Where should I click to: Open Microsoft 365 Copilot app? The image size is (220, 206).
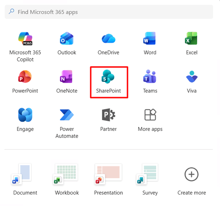click(25, 39)
